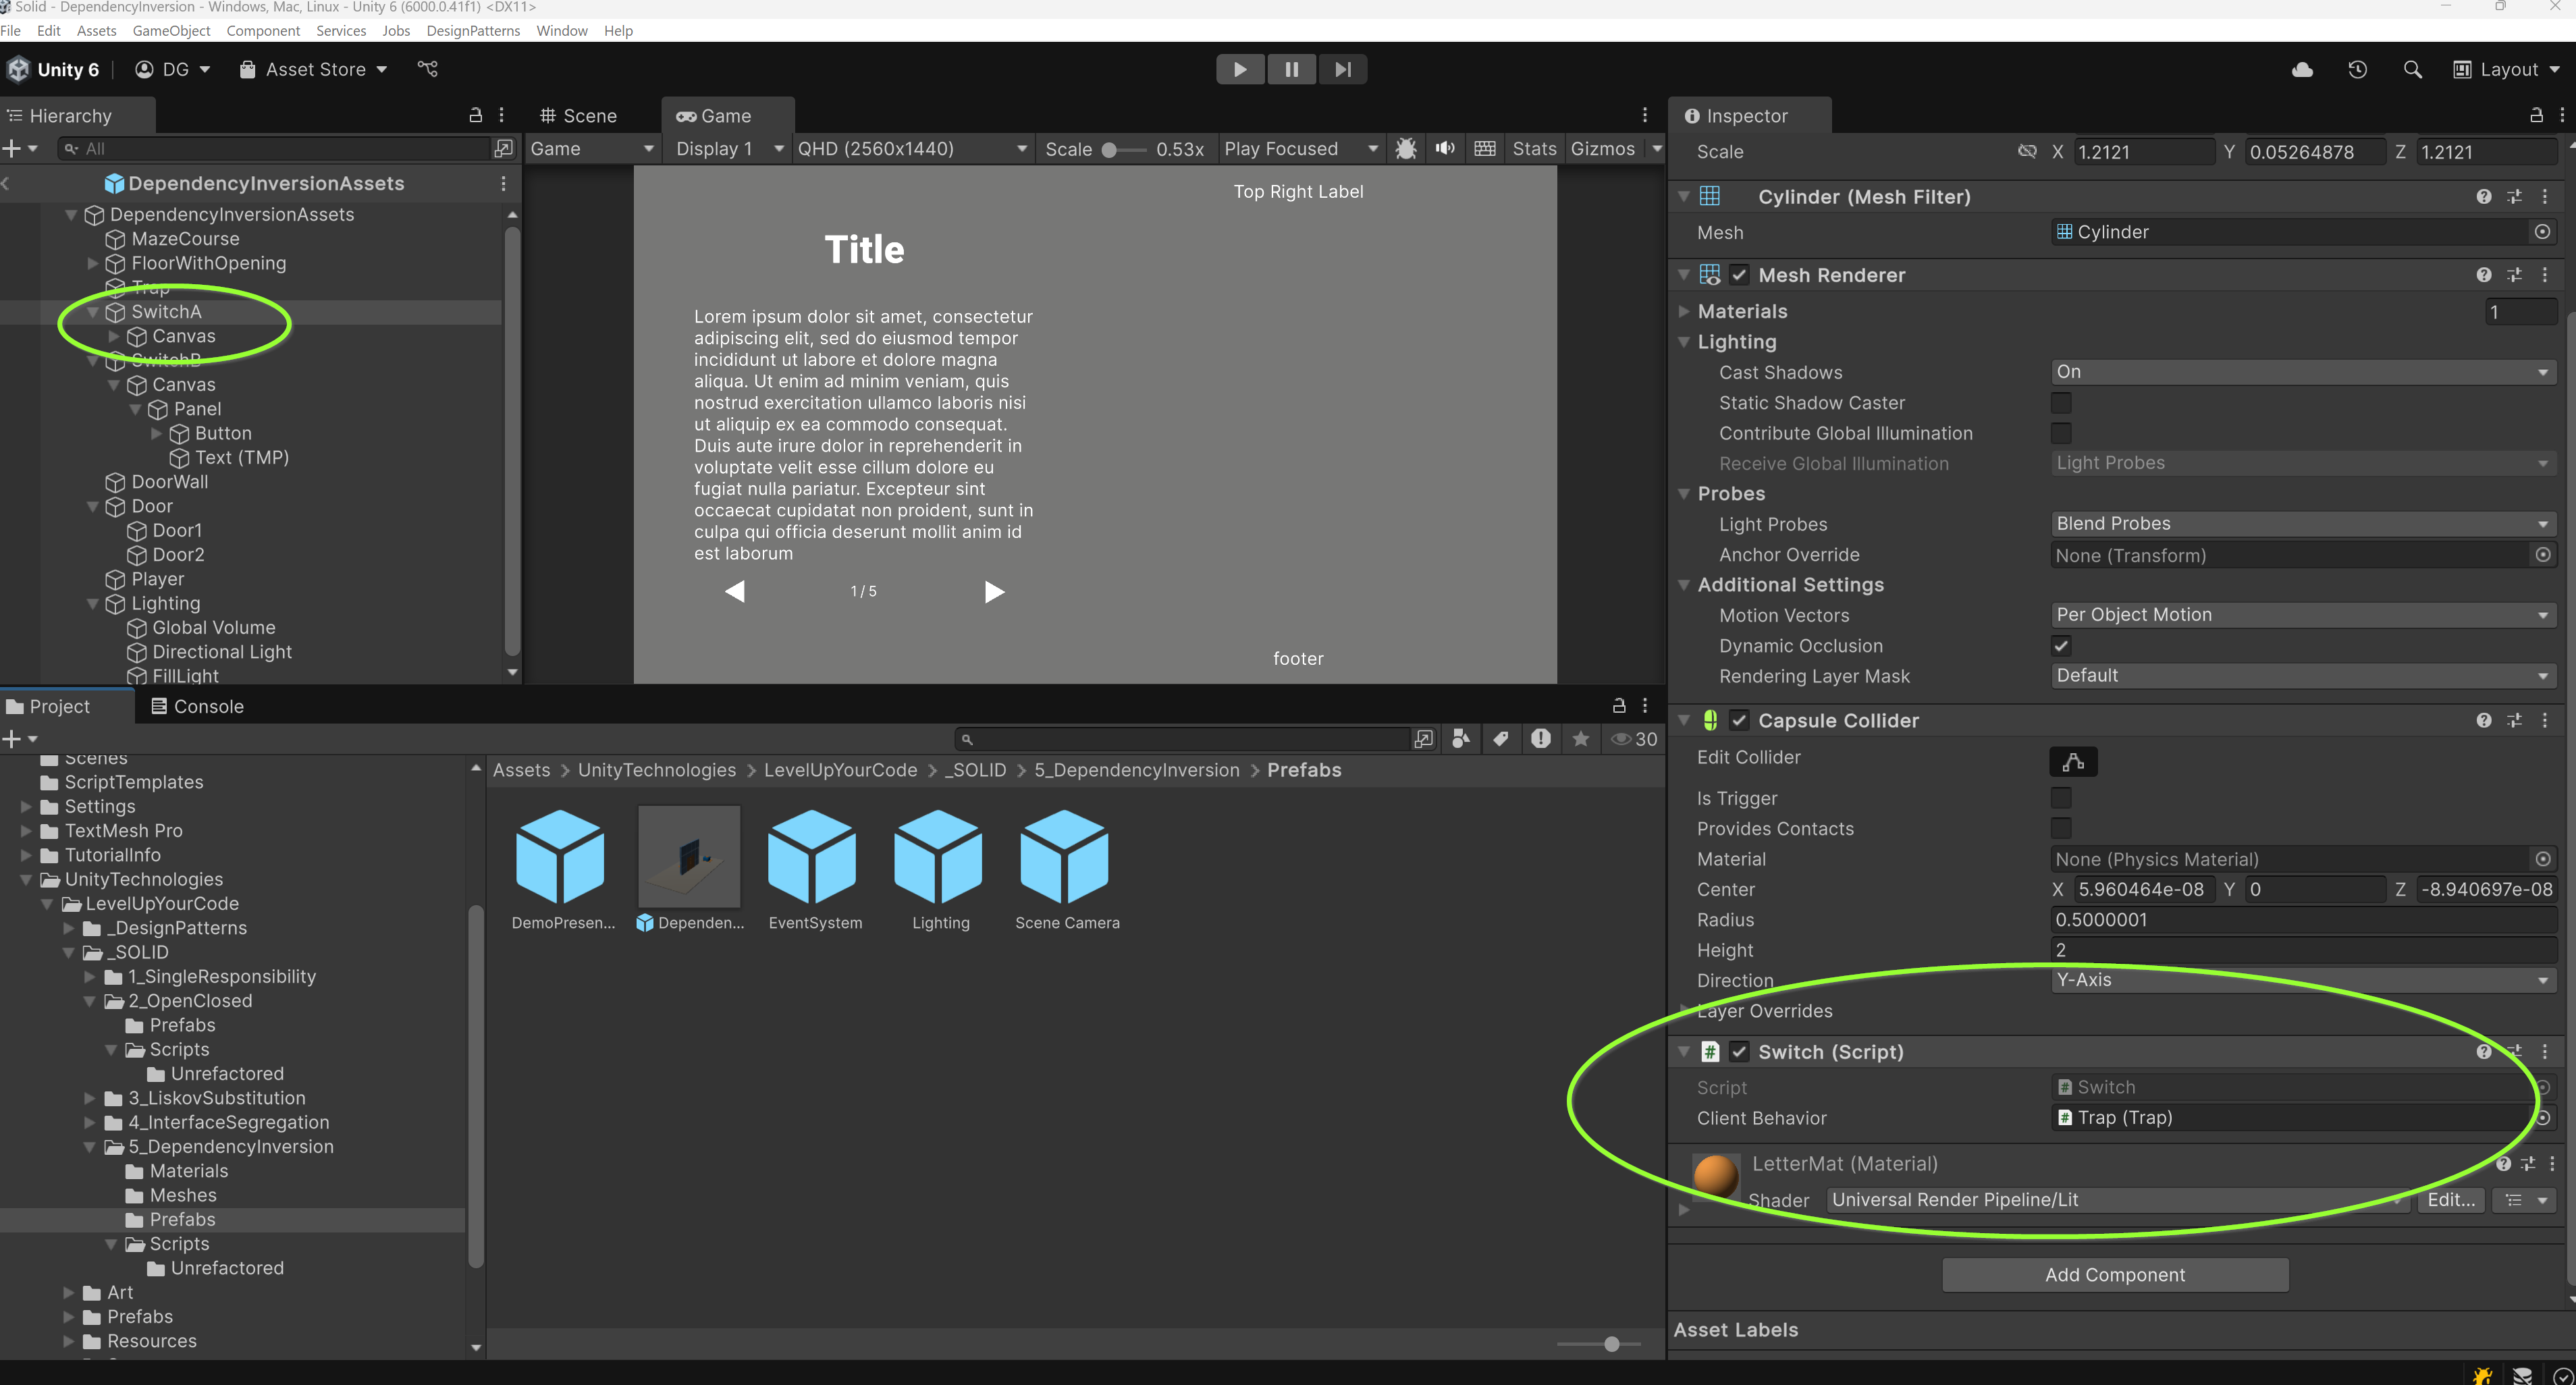
Task: Open the cloud services icon
Action: tap(2302, 69)
